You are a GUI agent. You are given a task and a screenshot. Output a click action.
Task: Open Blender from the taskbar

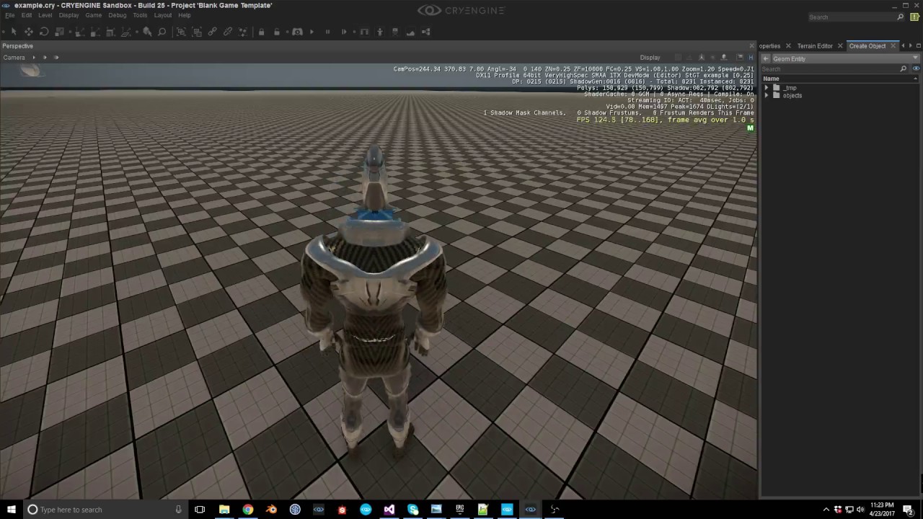point(271,510)
